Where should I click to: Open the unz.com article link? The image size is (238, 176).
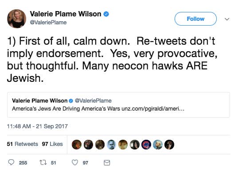153,109
